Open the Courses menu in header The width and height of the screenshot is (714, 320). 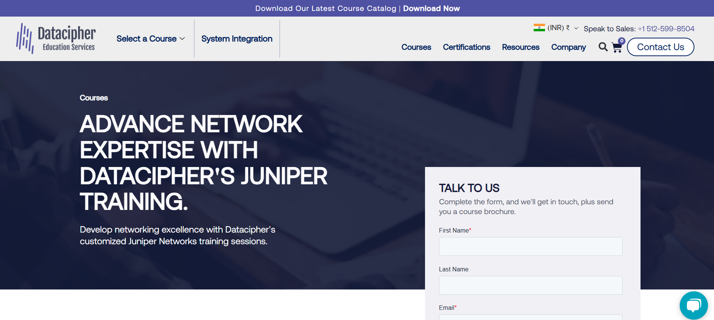[x=416, y=47]
